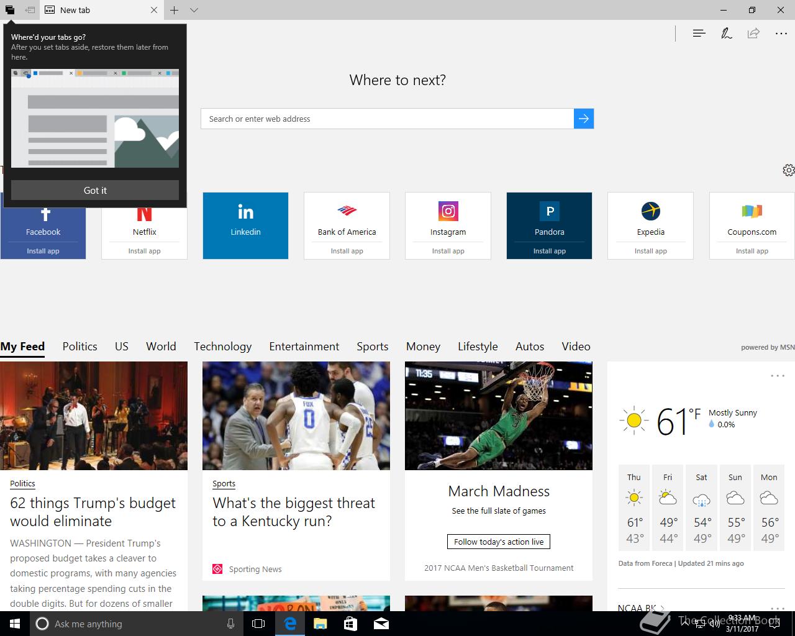Click Install app under Pandora

[x=550, y=251]
